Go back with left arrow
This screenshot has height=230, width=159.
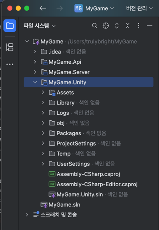(43, 8)
